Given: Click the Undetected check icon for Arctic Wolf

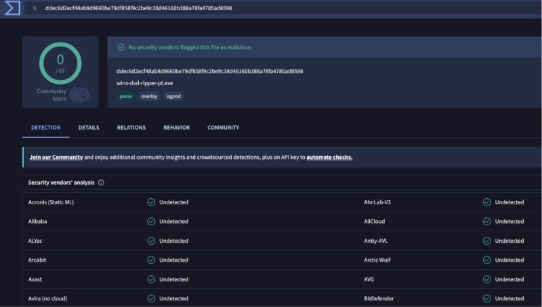Looking at the screenshot, I should coord(486,260).
